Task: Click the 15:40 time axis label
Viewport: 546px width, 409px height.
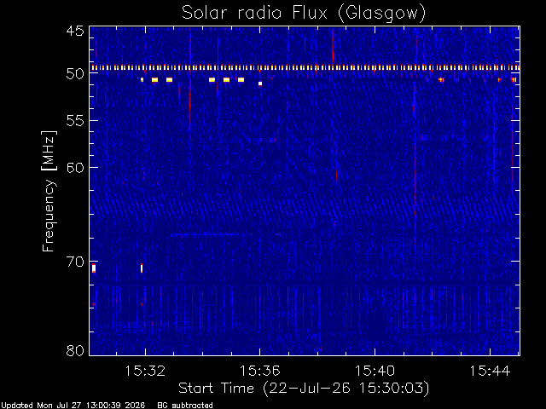Action: 375,372
